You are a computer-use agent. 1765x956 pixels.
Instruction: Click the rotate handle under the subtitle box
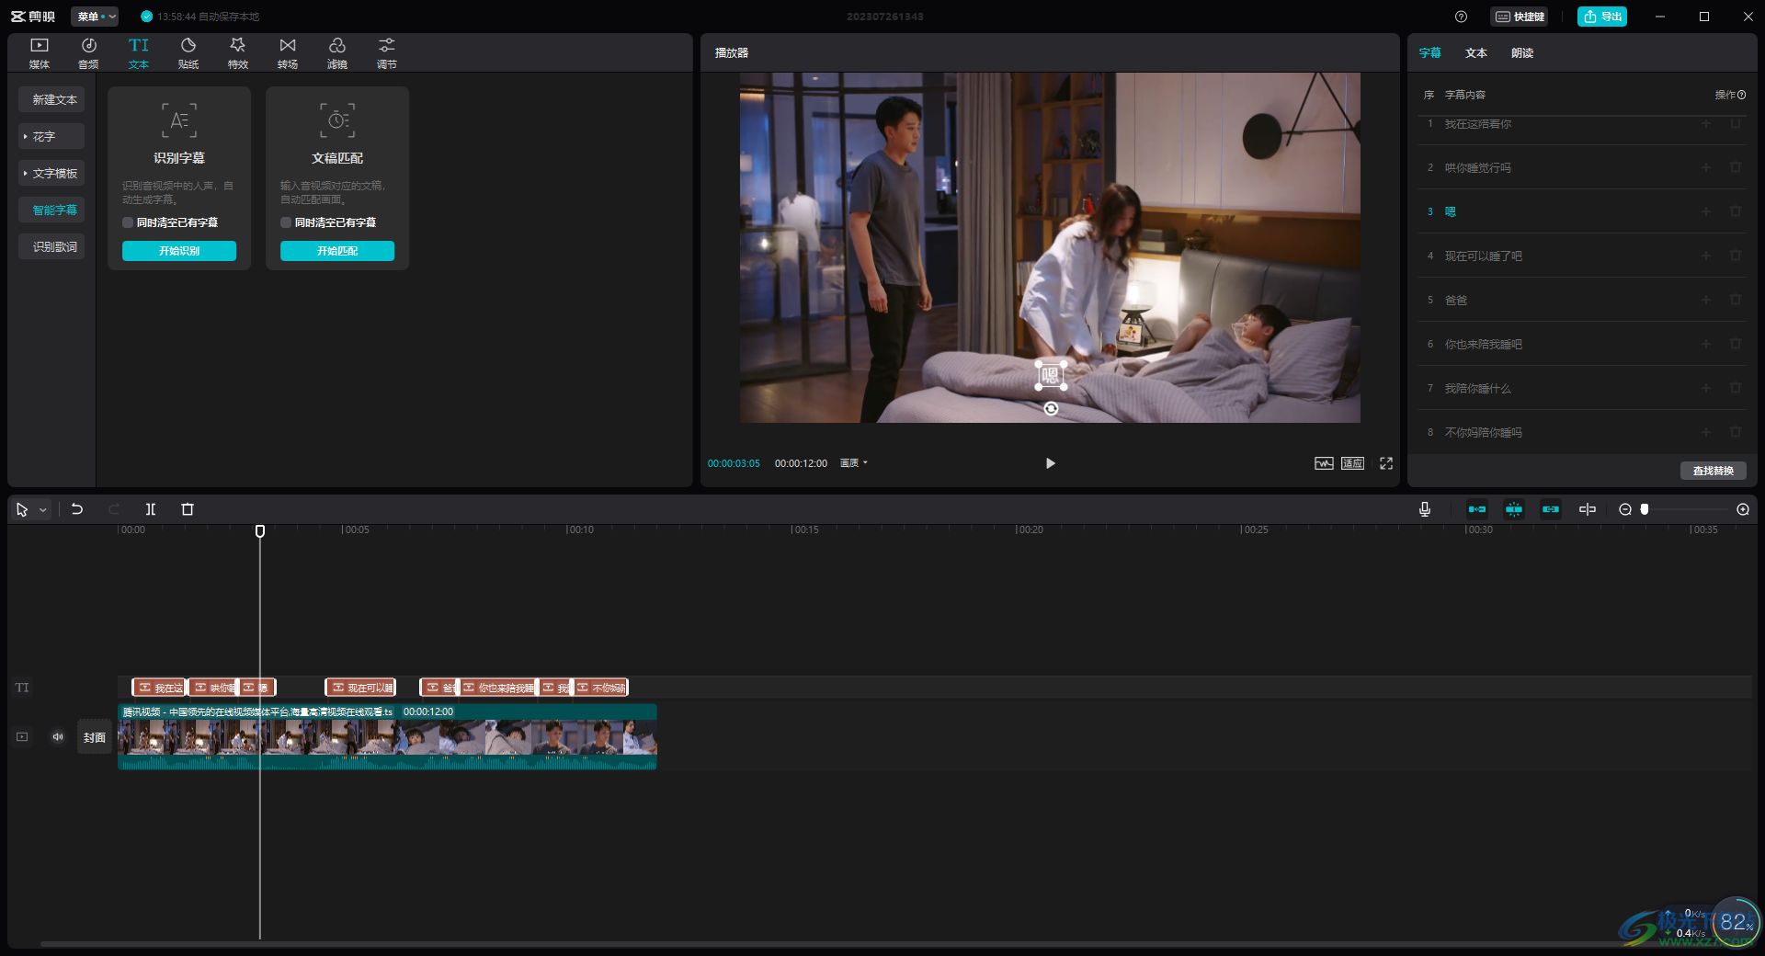pos(1051,408)
